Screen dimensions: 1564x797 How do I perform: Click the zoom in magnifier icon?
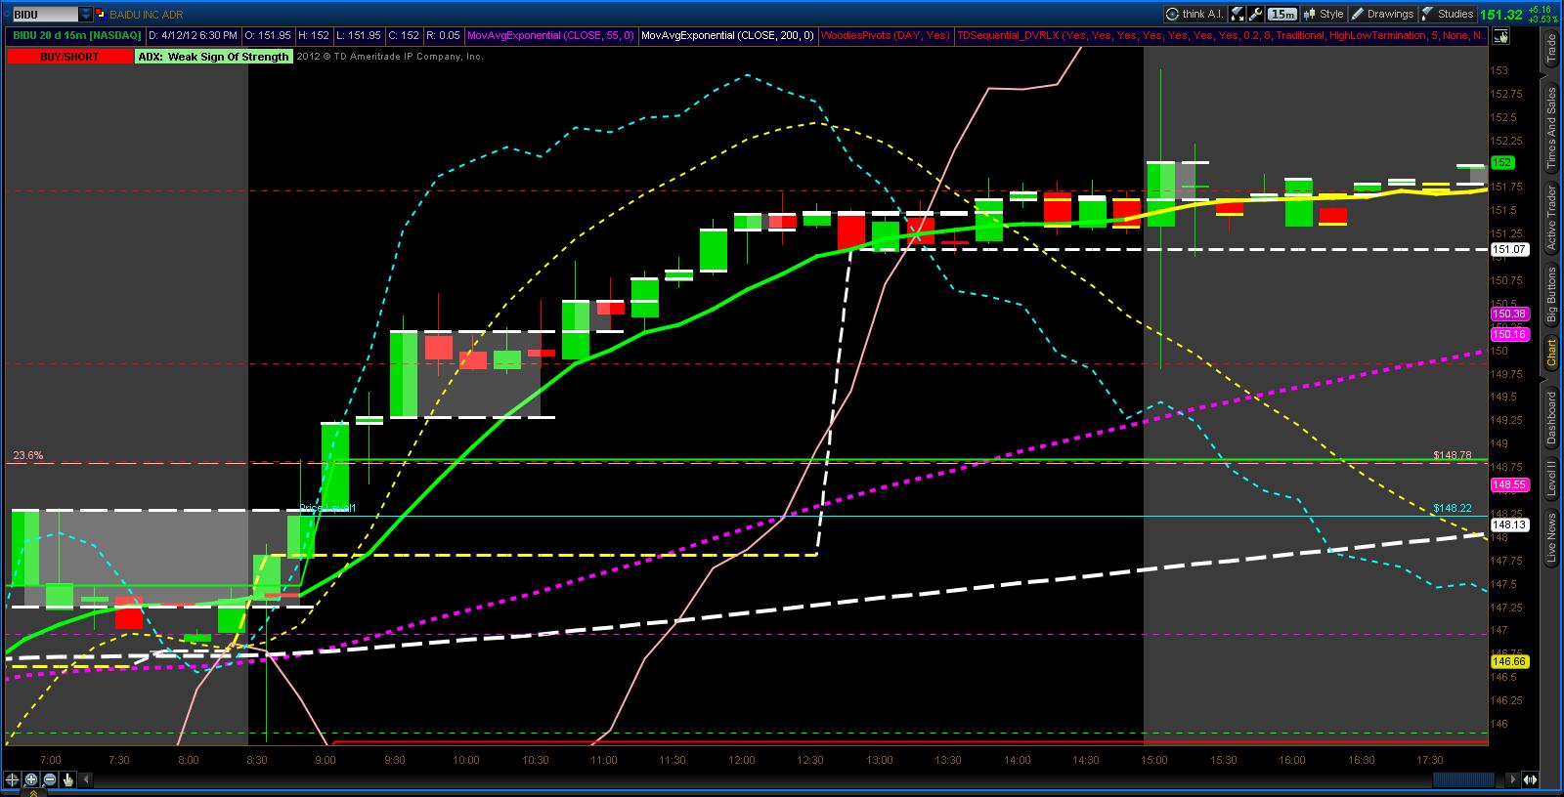click(31, 779)
